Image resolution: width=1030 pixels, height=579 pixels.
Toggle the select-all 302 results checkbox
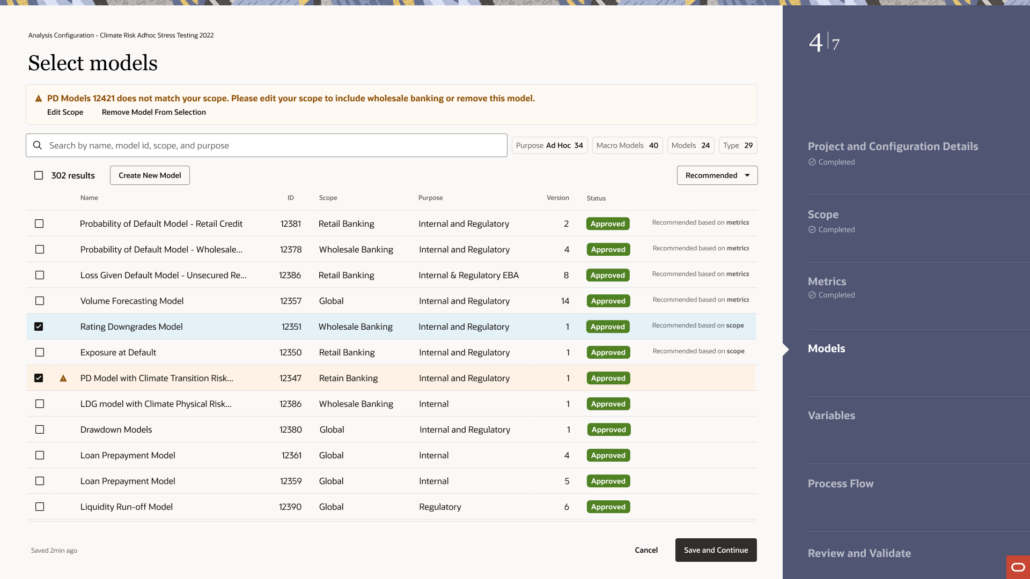tap(39, 175)
